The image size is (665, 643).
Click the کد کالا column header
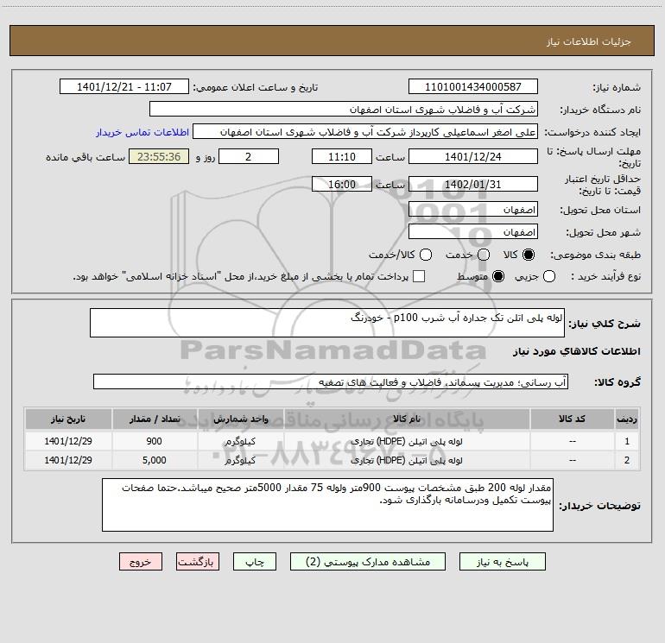572,419
